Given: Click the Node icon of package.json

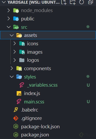Looking at the screenshot, I should (16, 135).
